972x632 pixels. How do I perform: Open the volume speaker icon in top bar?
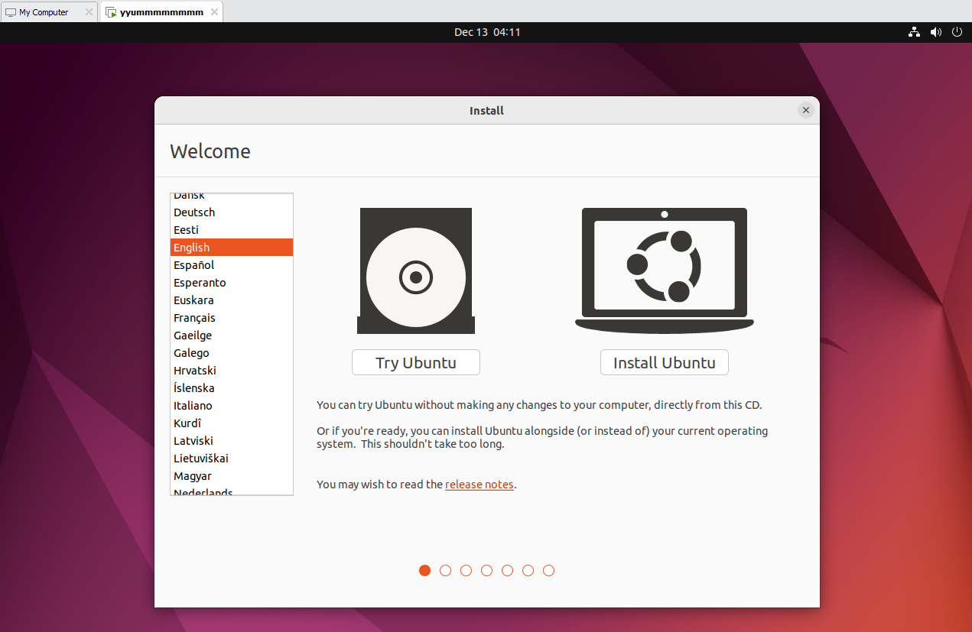(935, 32)
